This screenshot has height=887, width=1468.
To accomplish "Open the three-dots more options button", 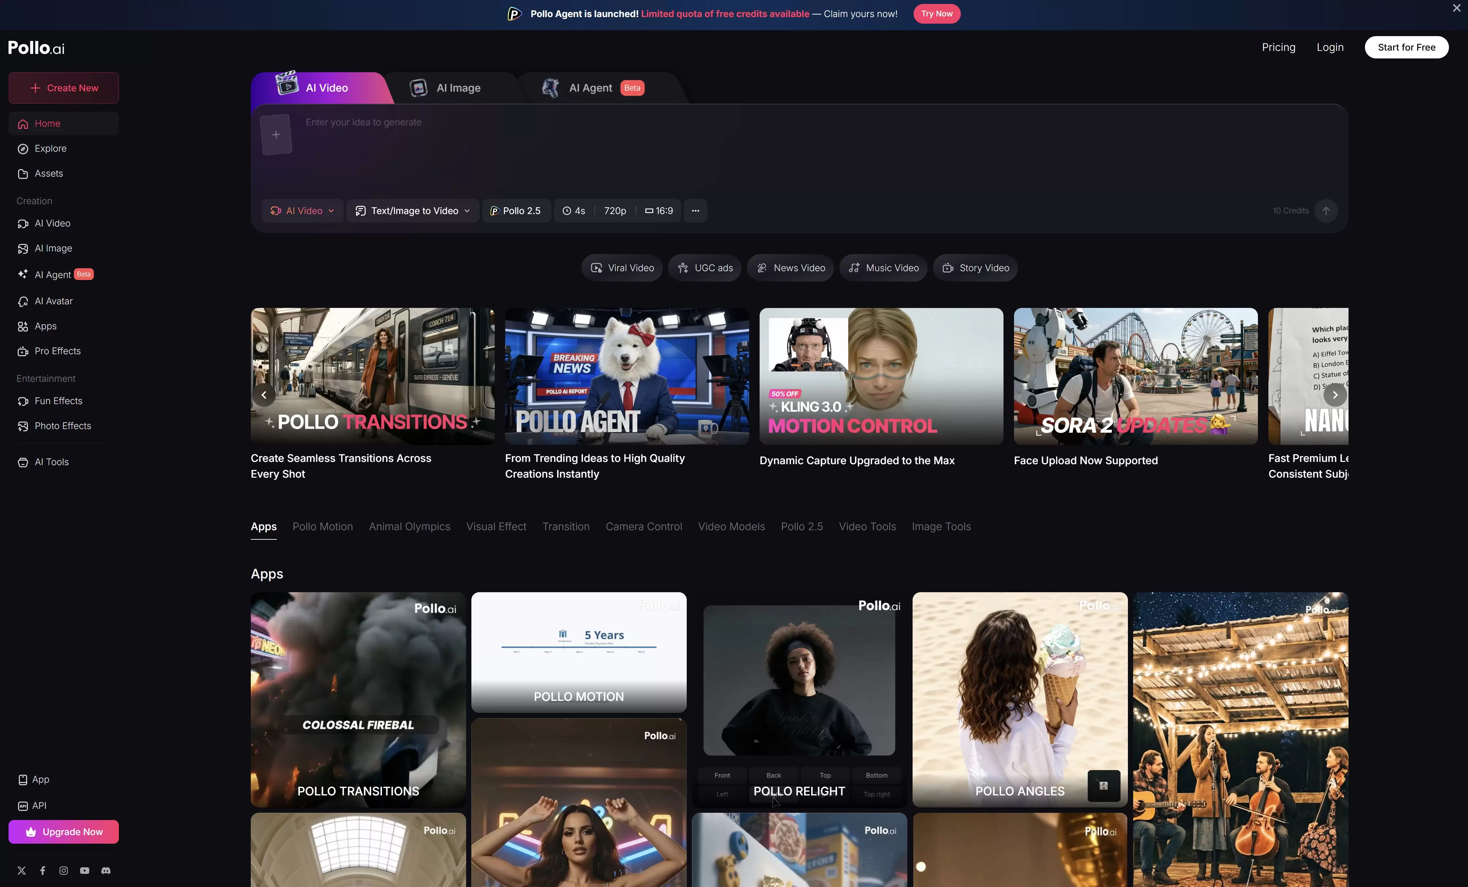I will coord(695,211).
